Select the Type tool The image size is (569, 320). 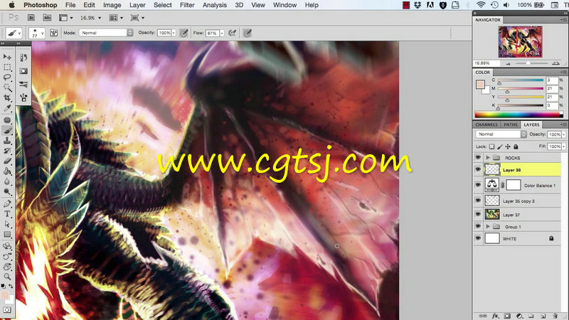click(7, 214)
